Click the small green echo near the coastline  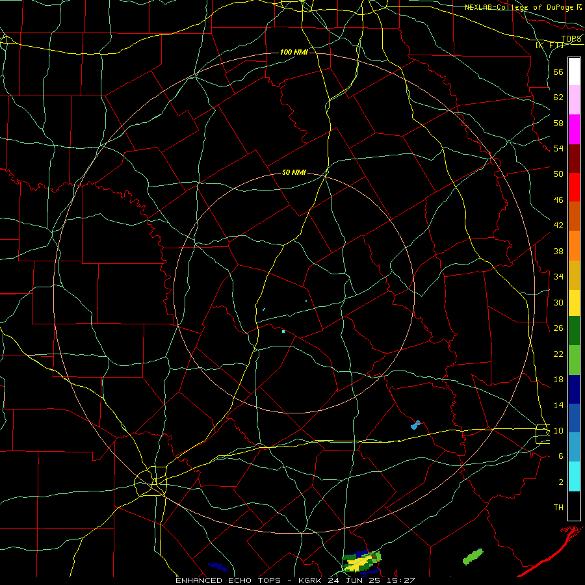(x=473, y=556)
